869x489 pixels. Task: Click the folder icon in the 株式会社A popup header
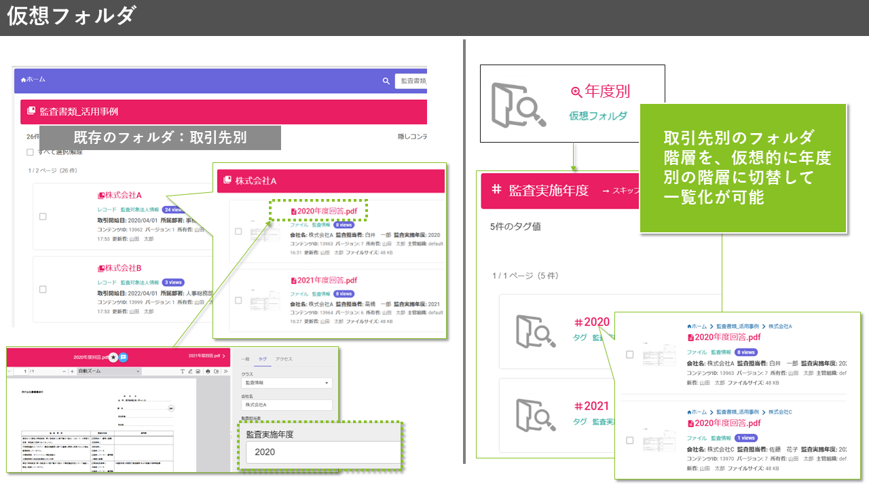(x=227, y=181)
